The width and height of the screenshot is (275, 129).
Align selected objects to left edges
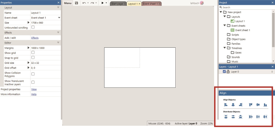coord(226,105)
